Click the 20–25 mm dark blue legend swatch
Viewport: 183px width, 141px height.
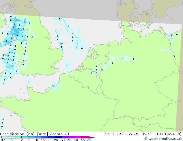pyautogui.click(x=52, y=137)
